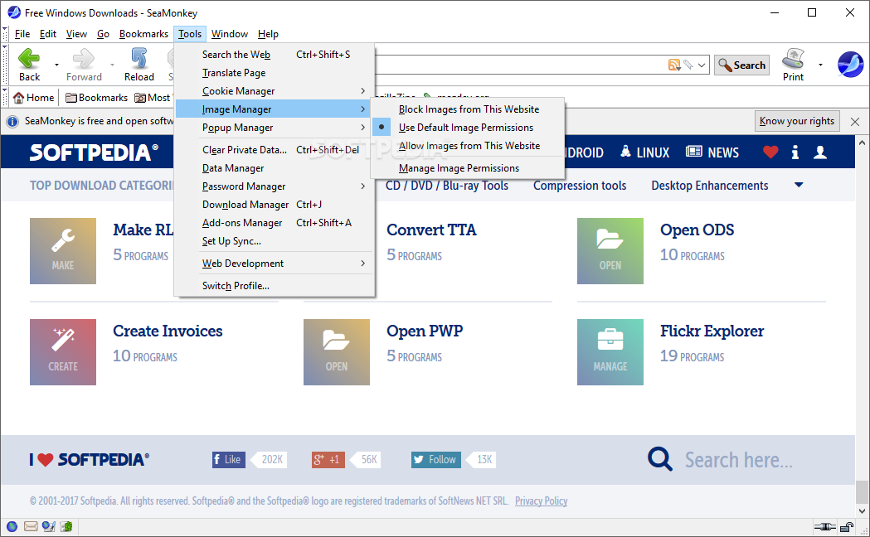870x537 pixels.
Task: Open the Flickr Explorer link
Action: [712, 331]
